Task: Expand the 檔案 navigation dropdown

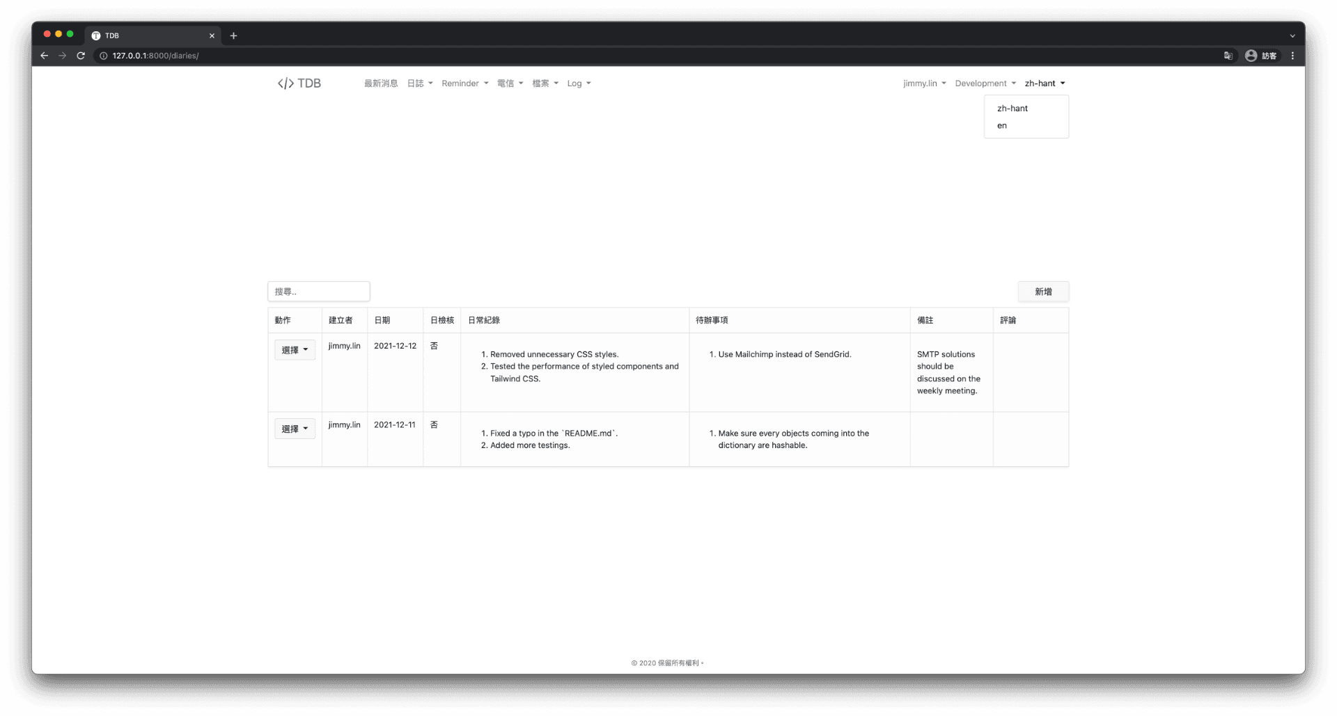Action: click(545, 83)
